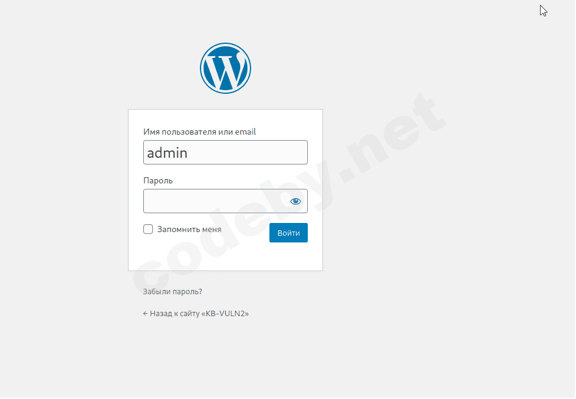The height and width of the screenshot is (399, 576).
Task: Enable remember me option on login form
Action: 148,229
